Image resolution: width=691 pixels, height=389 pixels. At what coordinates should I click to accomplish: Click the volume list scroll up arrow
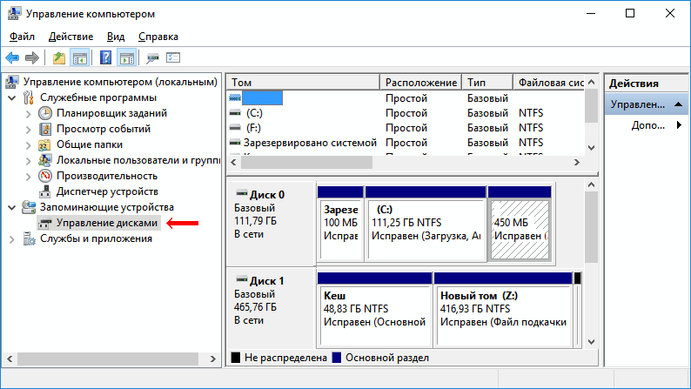592,82
